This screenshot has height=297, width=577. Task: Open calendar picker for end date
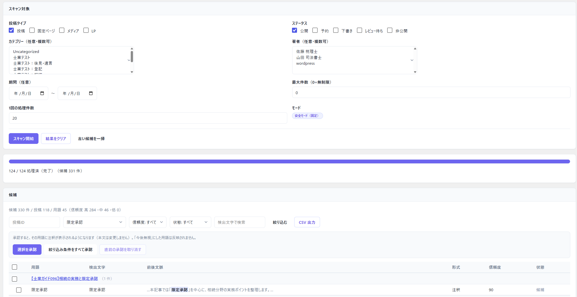pyautogui.click(x=91, y=93)
